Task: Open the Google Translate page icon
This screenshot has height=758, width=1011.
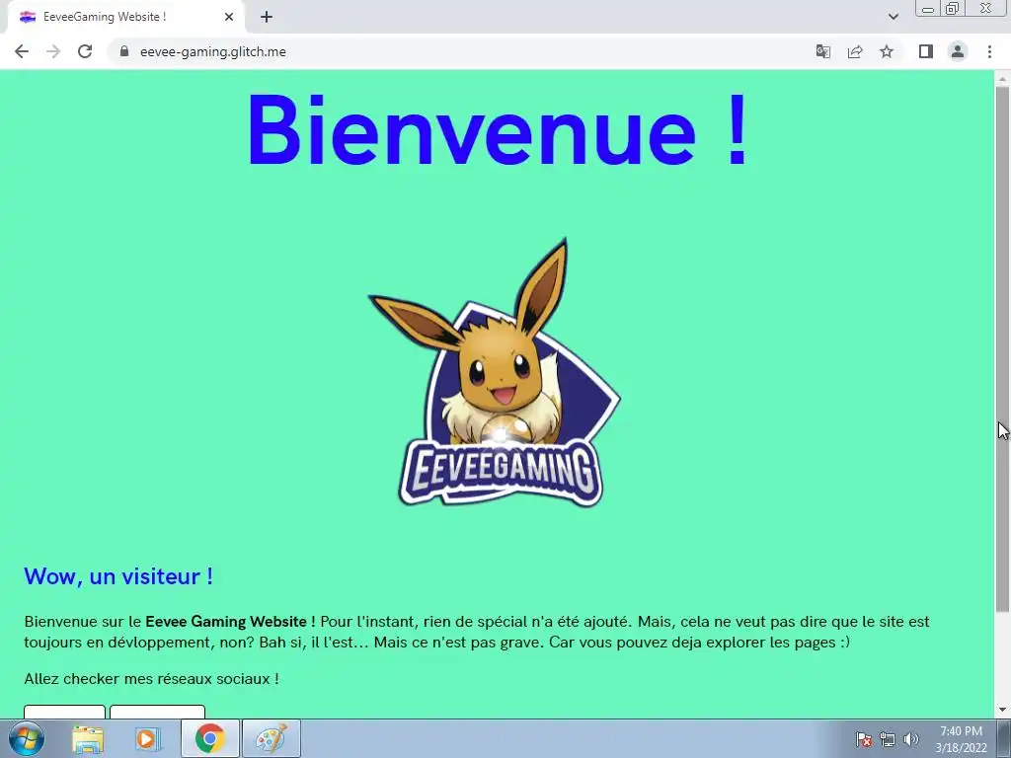Action: [822, 51]
